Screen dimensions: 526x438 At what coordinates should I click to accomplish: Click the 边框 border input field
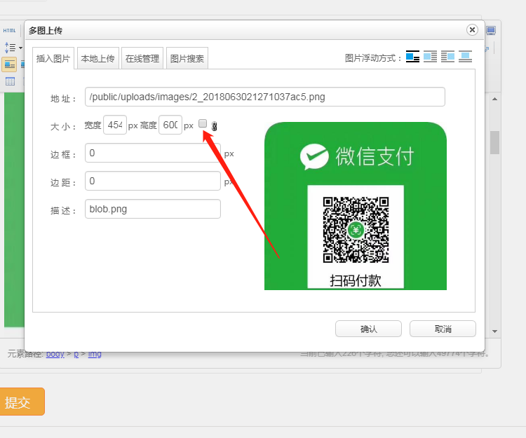(153, 153)
